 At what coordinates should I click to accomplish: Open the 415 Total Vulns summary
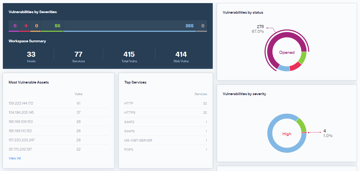pyautogui.click(x=129, y=56)
